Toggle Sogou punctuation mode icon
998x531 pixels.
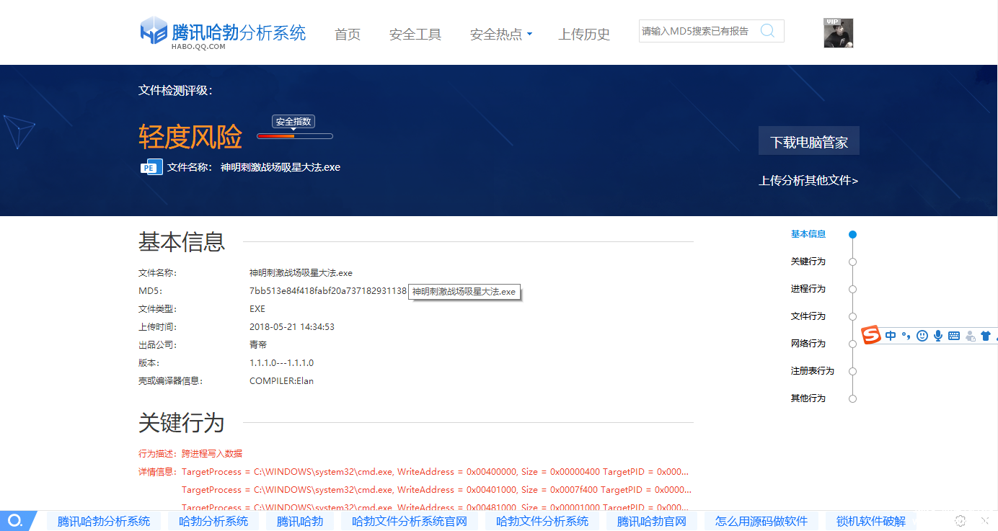906,336
